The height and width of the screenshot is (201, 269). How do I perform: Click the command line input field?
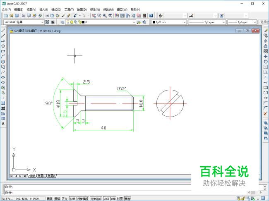[98, 192]
